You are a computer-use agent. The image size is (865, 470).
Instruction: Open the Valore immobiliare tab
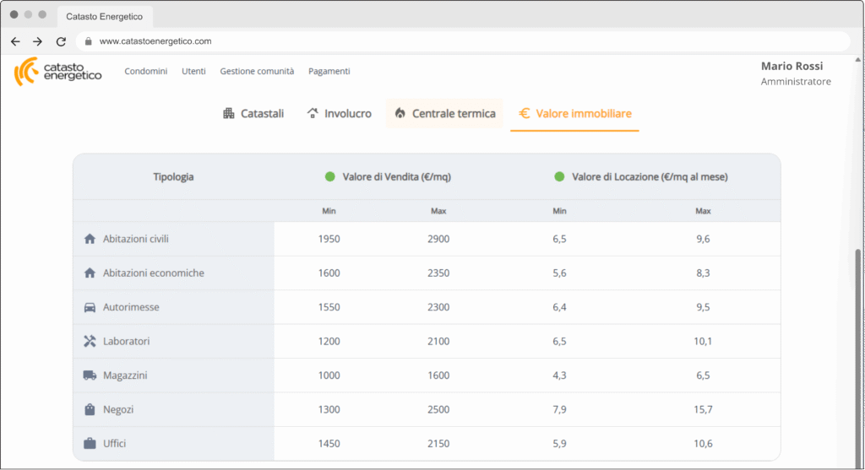pyautogui.click(x=574, y=114)
